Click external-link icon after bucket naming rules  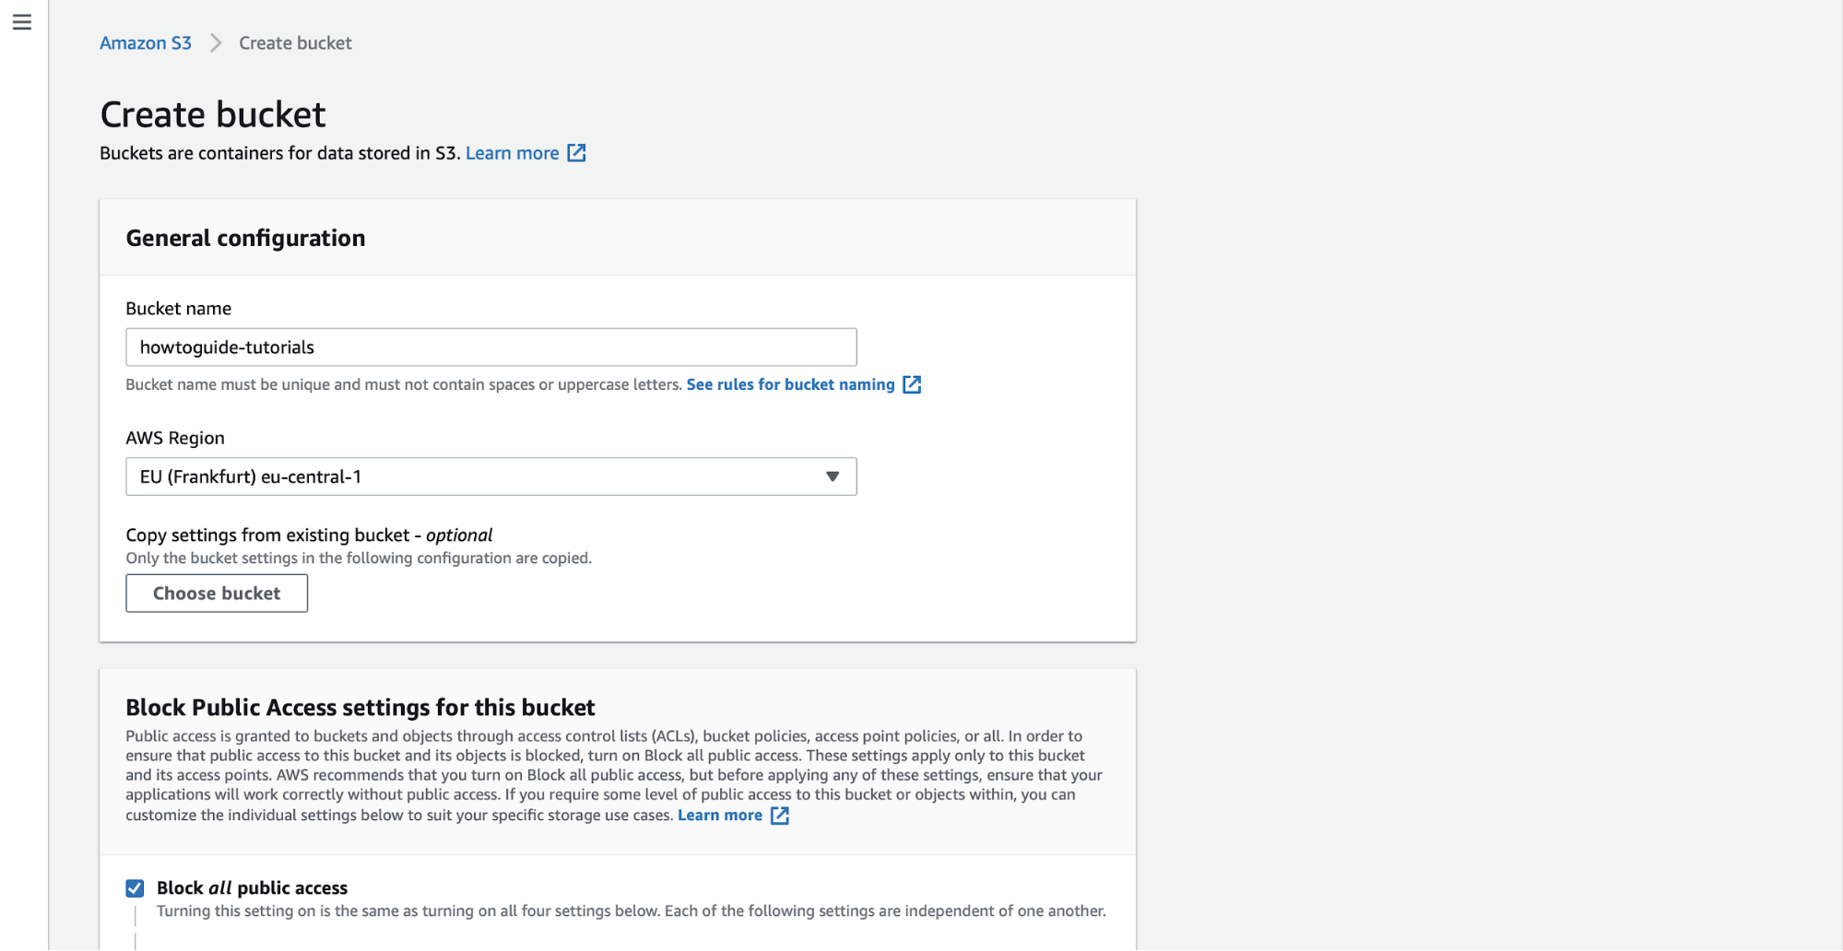(x=912, y=384)
